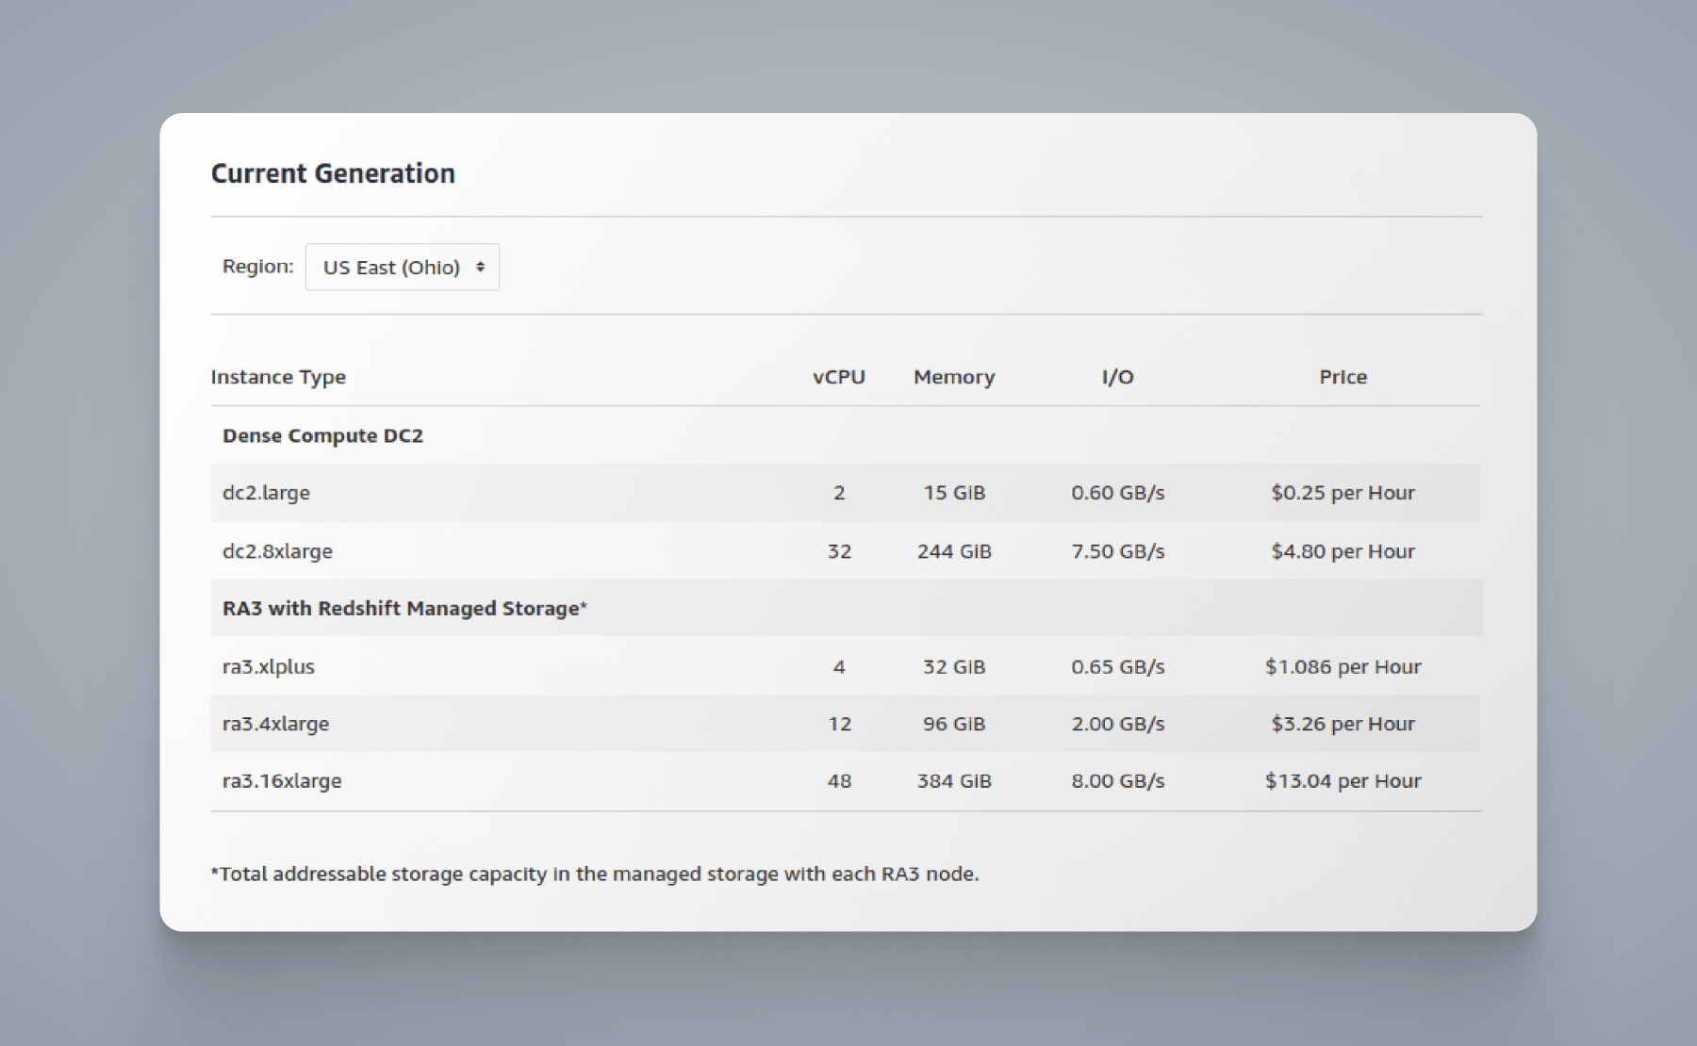Click the '0.60 GB/s' I/O value
1697x1046 pixels.
pos(1118,493)
